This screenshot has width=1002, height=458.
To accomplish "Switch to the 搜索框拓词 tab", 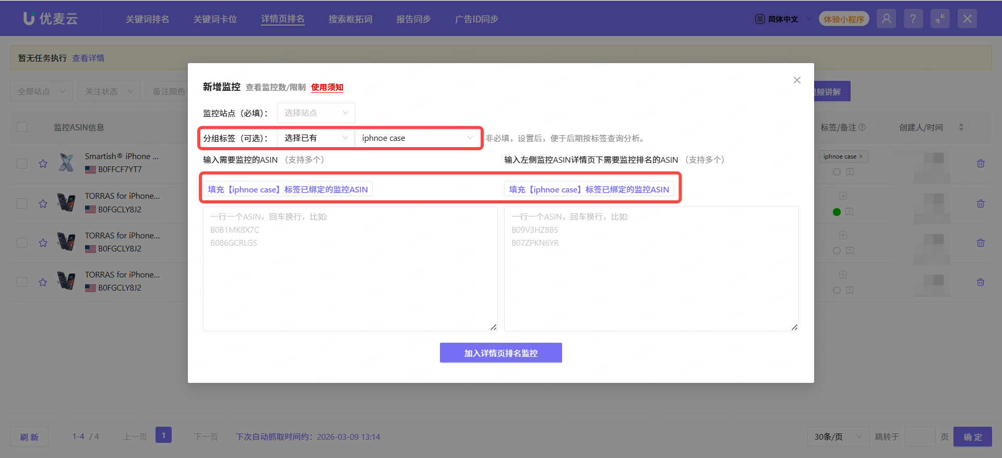I will point(350,19).
